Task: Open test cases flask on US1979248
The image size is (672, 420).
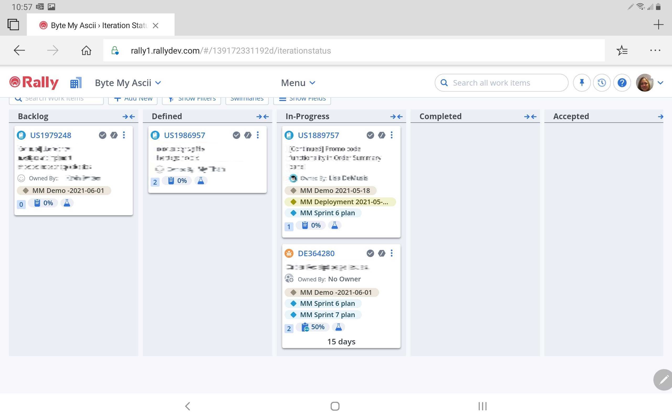Action: point(67,203)
